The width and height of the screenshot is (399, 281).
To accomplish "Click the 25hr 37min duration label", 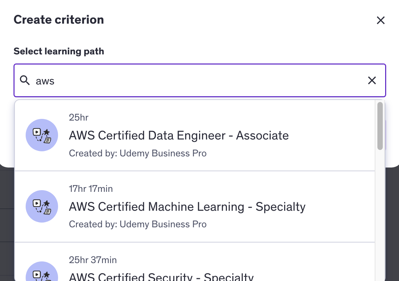I will click(x=92, y=260).
